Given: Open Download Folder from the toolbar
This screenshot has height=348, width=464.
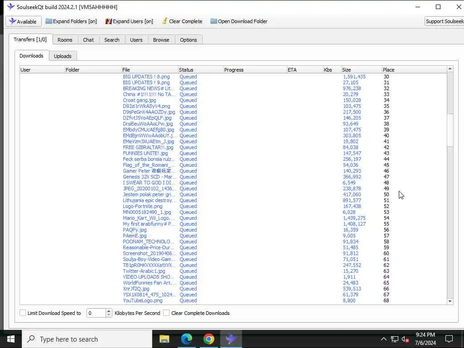Looking at the screenshot, I should pos(239,21).
